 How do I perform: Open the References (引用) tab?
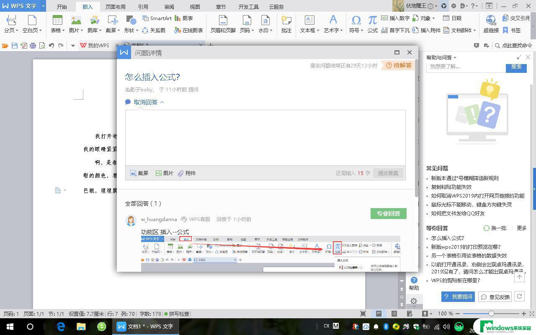point(143,7)
